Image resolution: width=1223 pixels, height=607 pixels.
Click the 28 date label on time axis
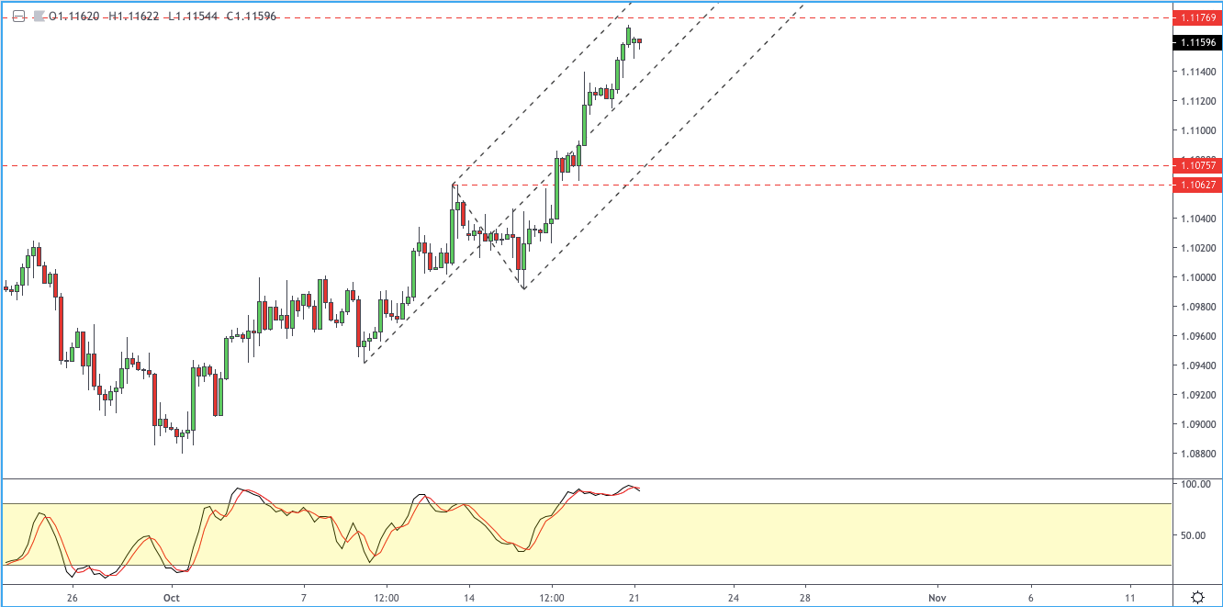[x=805, y=597]
